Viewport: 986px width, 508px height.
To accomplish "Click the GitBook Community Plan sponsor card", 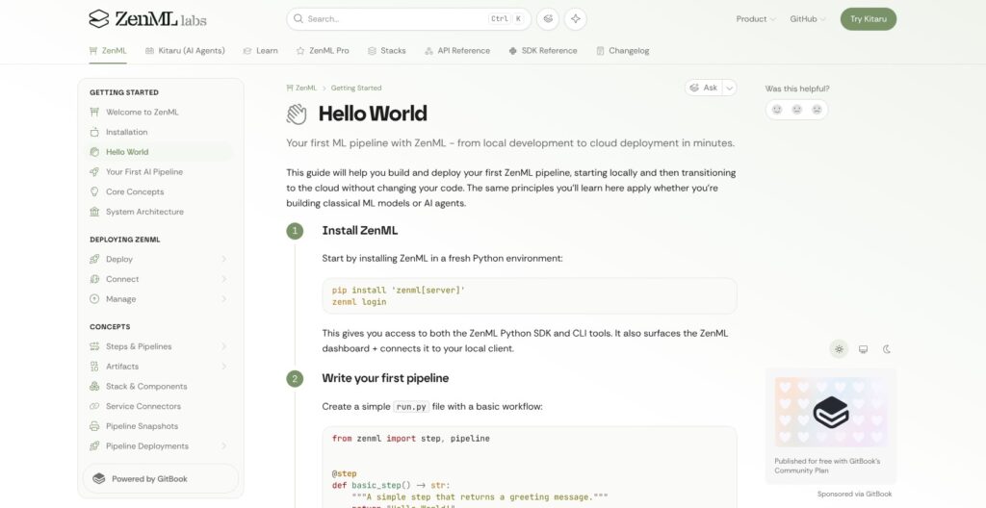I will [x=831, y=427].
